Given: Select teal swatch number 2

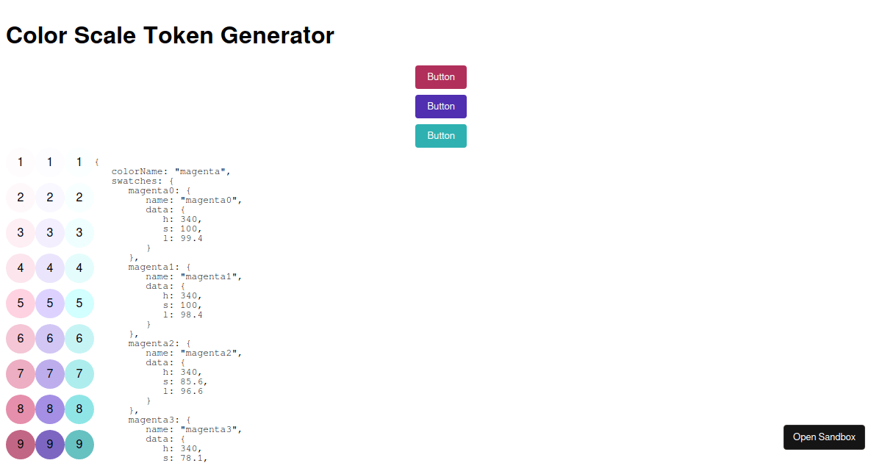Looking at the screenshot, I should 79,197.
